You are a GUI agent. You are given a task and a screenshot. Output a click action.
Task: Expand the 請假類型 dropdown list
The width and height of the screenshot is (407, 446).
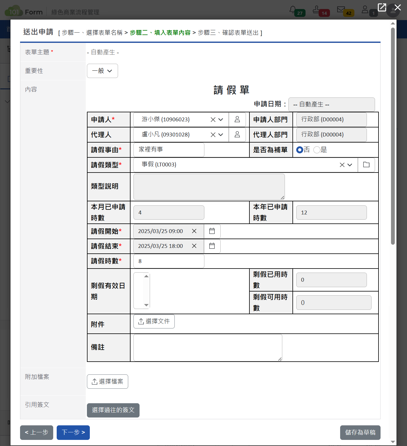point(350,165)
